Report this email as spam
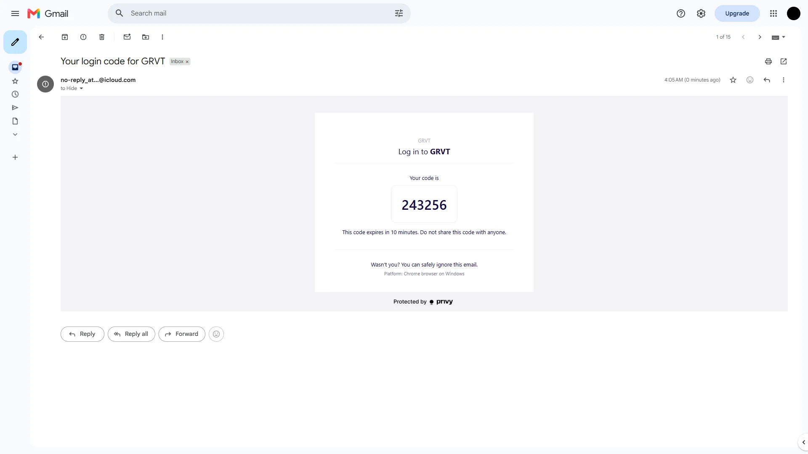 coord(83,37)
